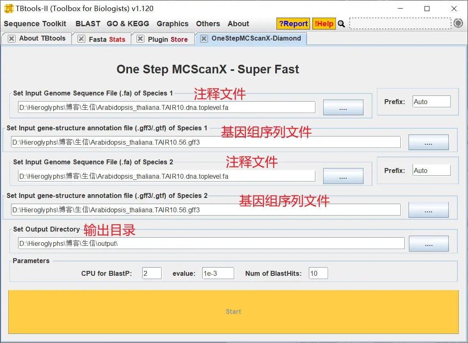Click the Set Output Directory path field
Screen dimensions: 468x343
[211, 243]
